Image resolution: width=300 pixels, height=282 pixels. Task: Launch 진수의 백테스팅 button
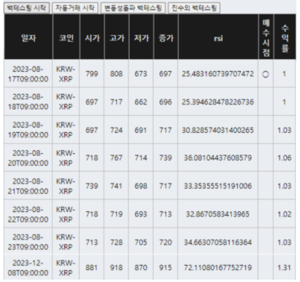pyautogui.click(x=194, y=8)
